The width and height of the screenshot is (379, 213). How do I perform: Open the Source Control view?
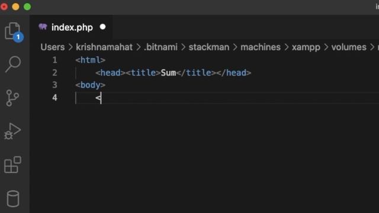tap(12, 98)
